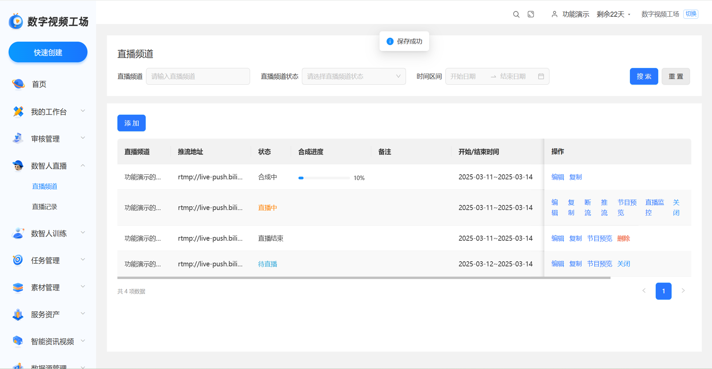Click 删除 link in 直播结束 row

click(x=623, y=238)
